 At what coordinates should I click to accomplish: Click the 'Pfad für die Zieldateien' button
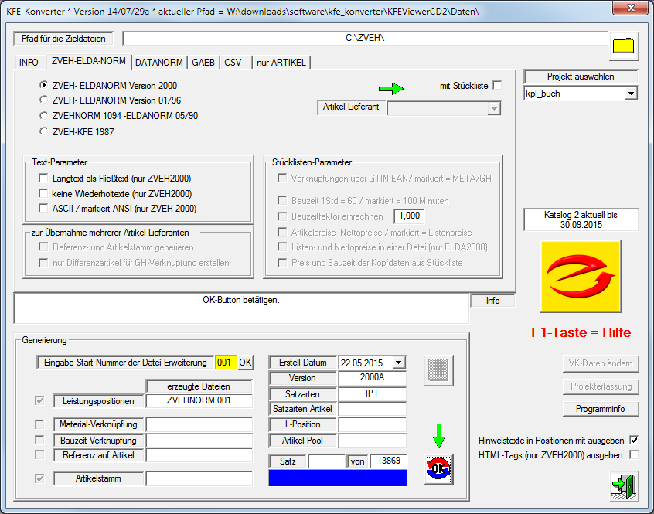click(x=64, y=39)
